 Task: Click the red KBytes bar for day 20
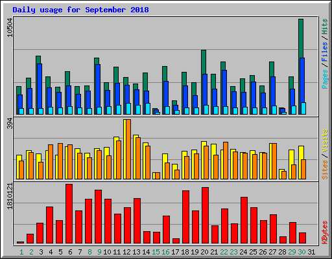(205, 216)
